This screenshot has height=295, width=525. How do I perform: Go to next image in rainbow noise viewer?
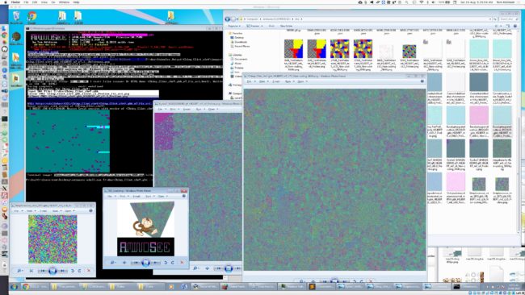point(62,271)
